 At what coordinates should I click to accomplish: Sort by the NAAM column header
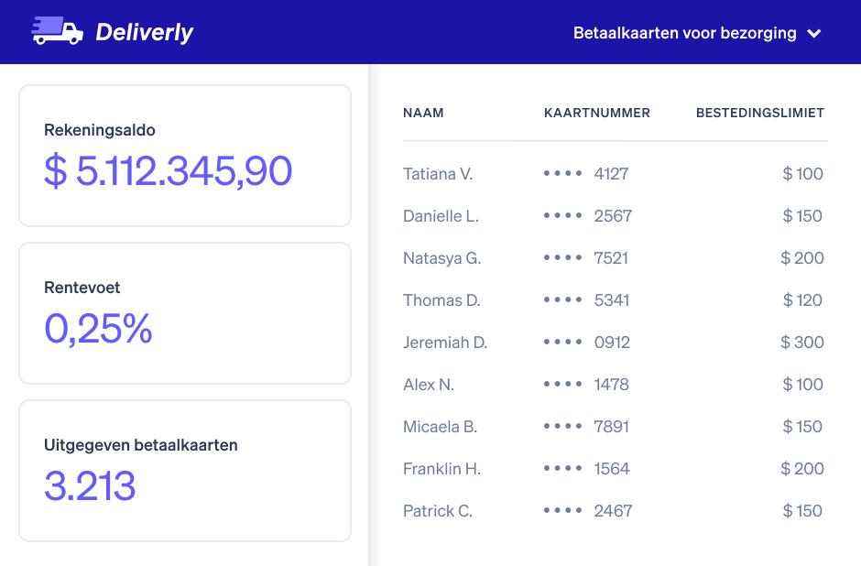click(423, 113)
